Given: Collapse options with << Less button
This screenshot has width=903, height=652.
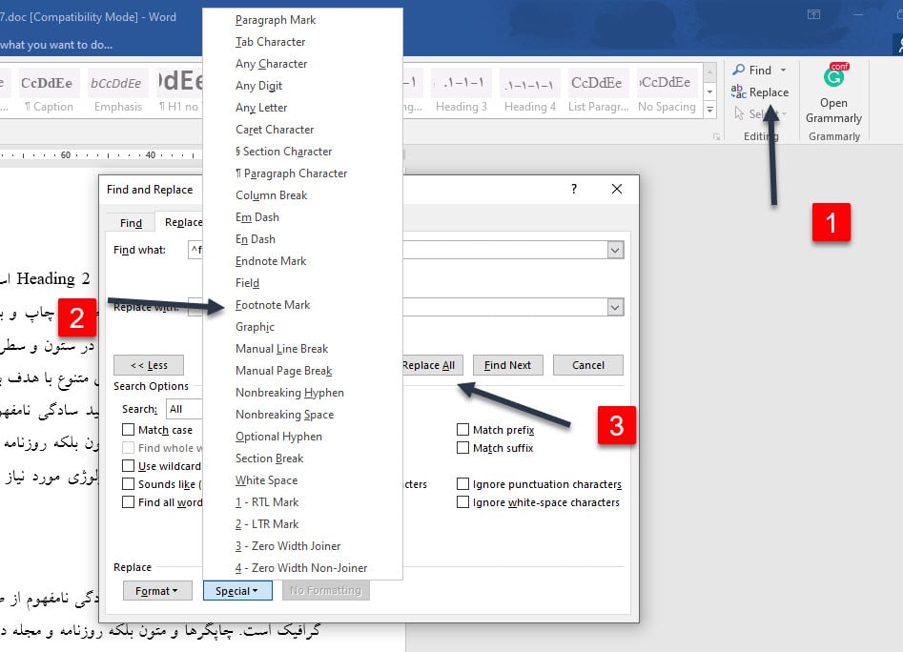Looking at the screenshot, I should tap(149, 365).
